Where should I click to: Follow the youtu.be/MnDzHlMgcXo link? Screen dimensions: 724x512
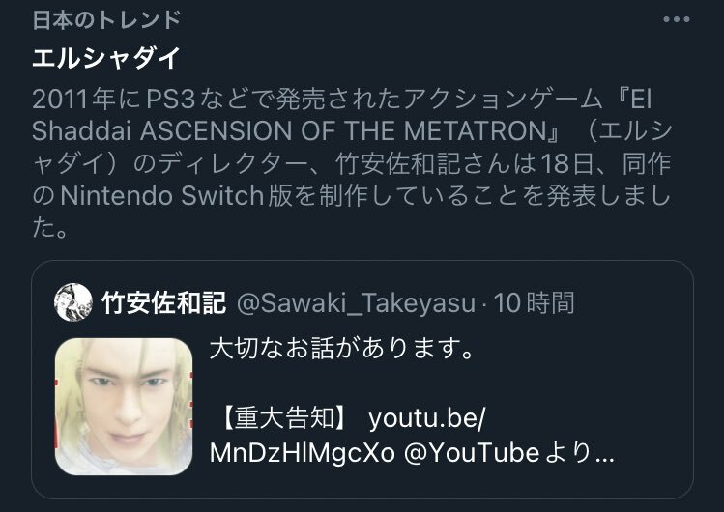[347, 436]
